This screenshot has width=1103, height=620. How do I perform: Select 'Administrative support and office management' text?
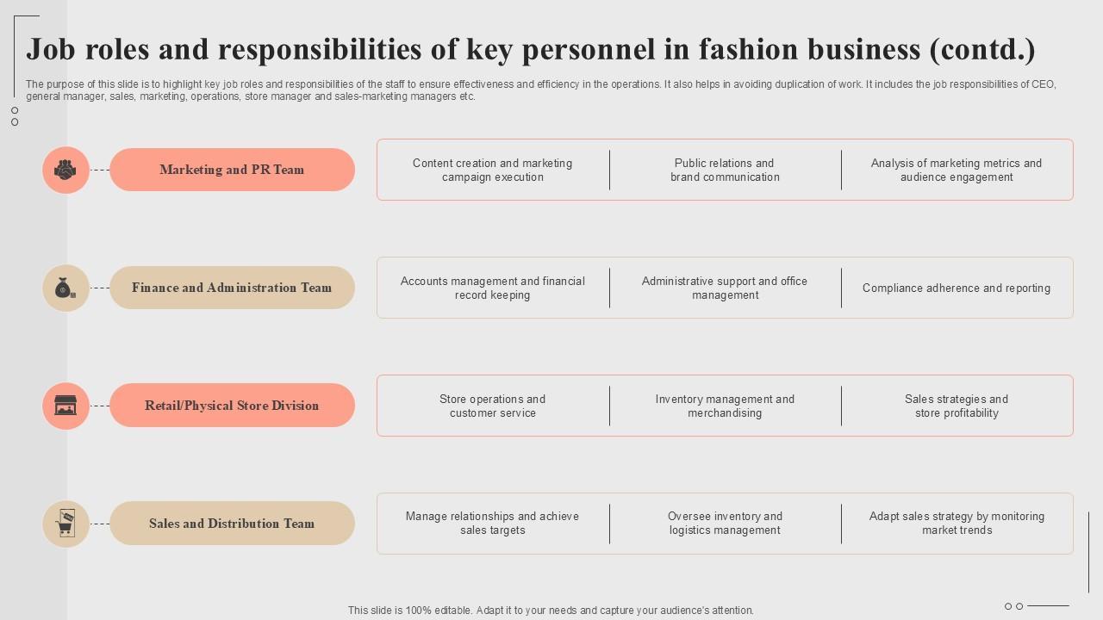click(725, 288)
